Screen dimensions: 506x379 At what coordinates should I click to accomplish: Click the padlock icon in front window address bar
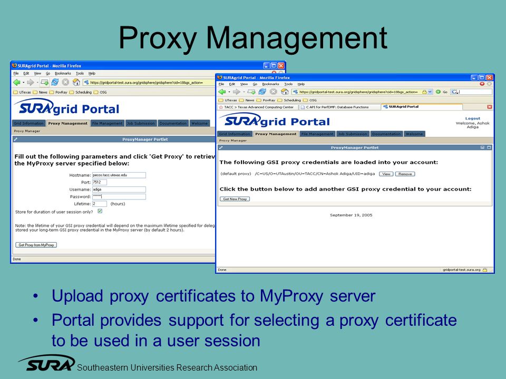coord(424,92)
